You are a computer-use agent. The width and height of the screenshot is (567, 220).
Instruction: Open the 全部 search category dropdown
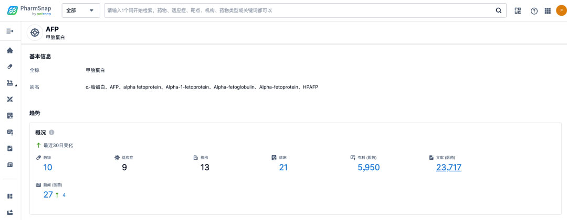tap(80, 10)
